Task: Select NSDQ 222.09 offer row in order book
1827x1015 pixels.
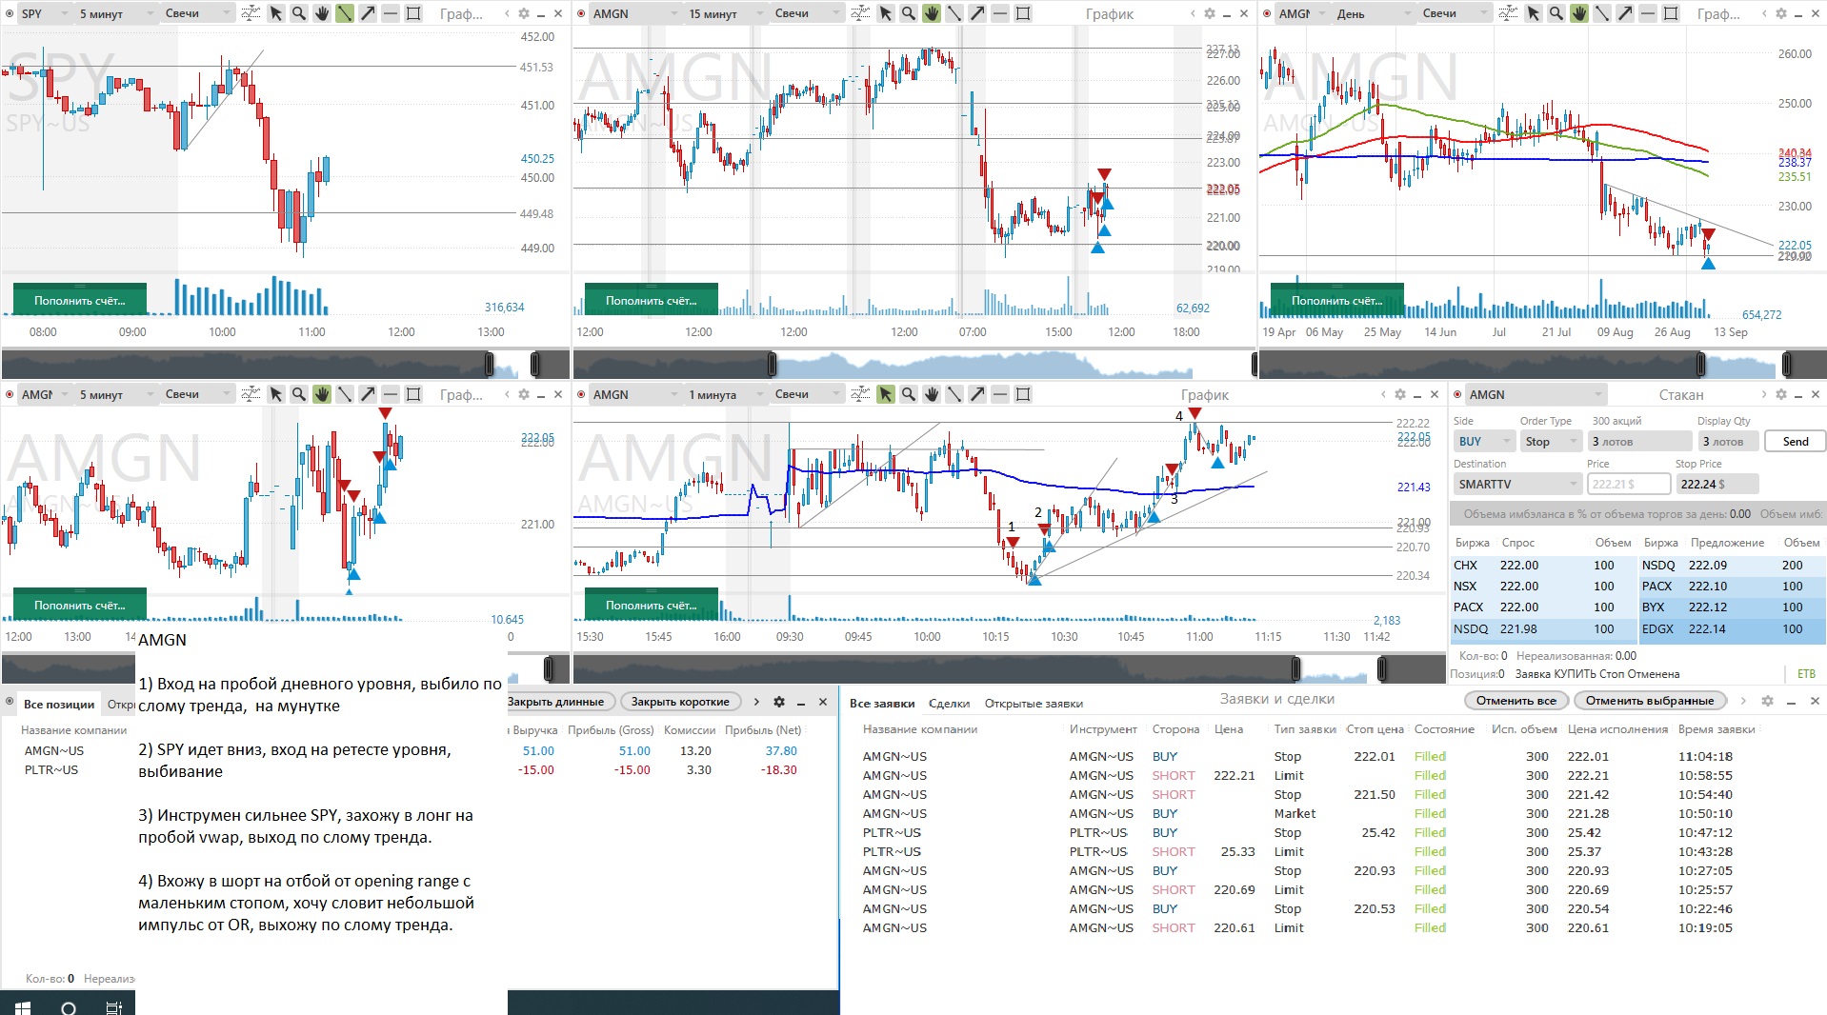Action: (1732, 566)
